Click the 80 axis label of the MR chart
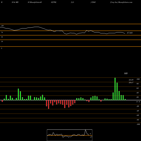Screen dimensions: 141x141 click(x=138, y=84)
